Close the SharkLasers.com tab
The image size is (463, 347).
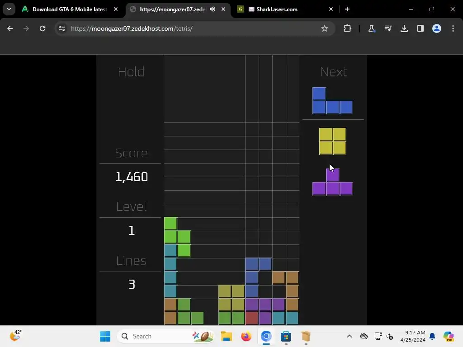click(x=331, y=9)
